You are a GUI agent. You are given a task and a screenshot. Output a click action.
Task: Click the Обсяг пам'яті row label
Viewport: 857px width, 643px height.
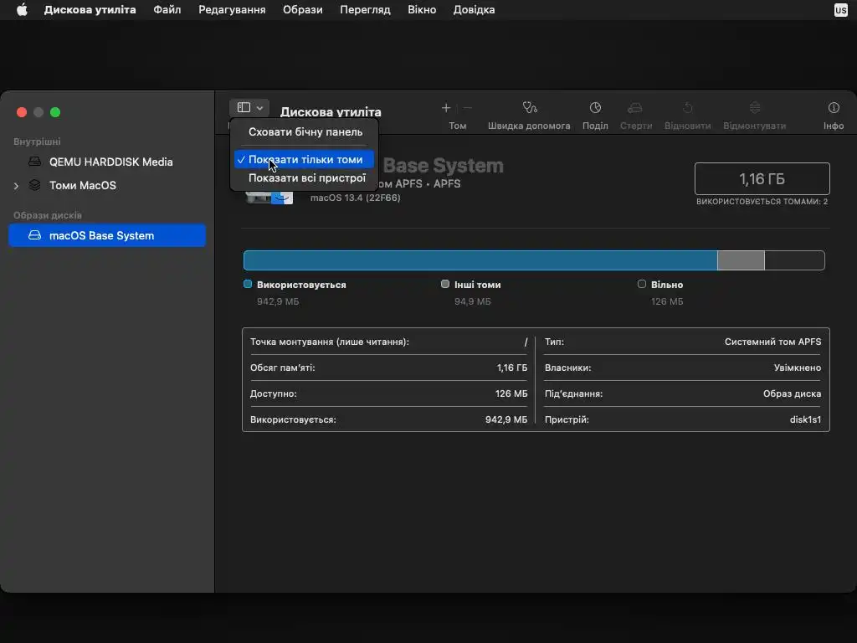(282, 368)
